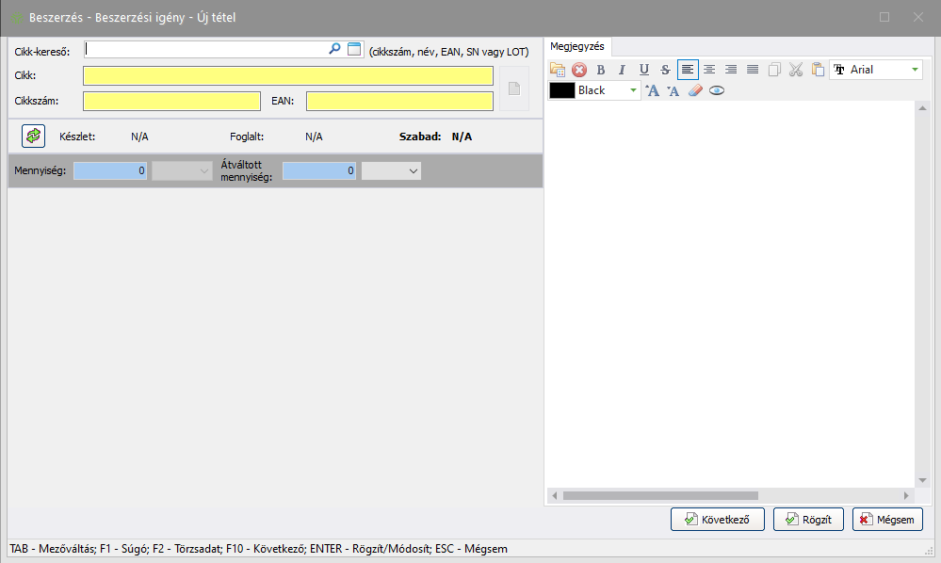Increase font size with larger A icon

click(x=652, y=90)
